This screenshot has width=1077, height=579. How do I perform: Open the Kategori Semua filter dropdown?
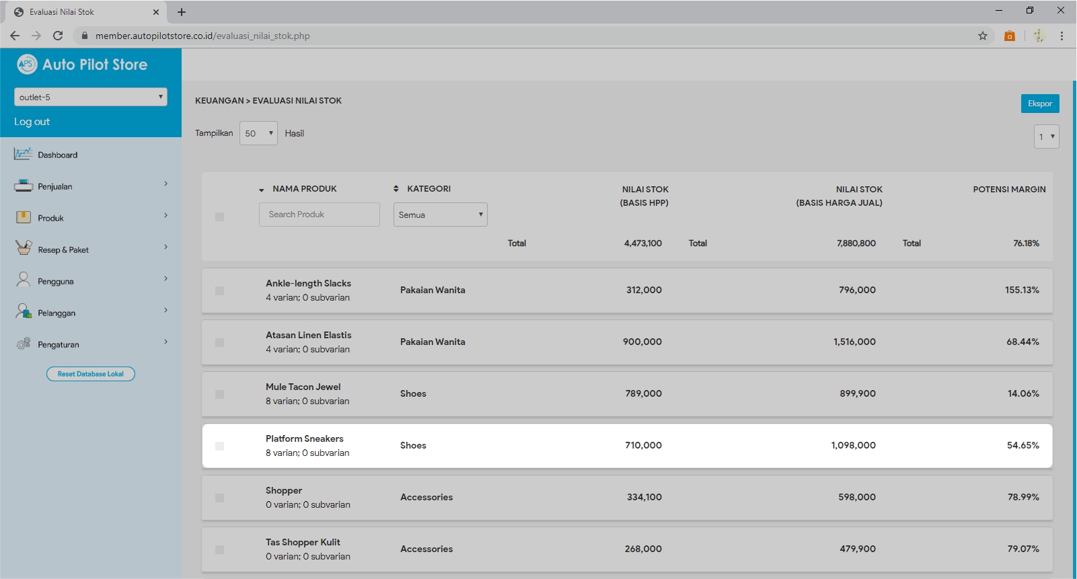coord(440,215)
